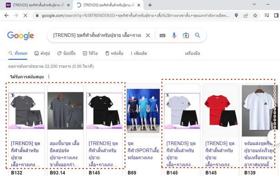Clear the search query with X
This screenshot has width=280, height=176.
pyautogui.click(x=148, y=35)
